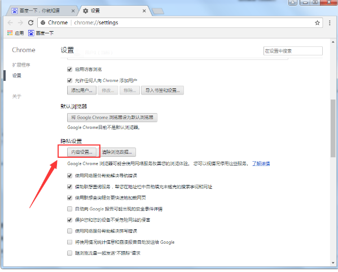Open 内容设置... button

tap(82, 152)
